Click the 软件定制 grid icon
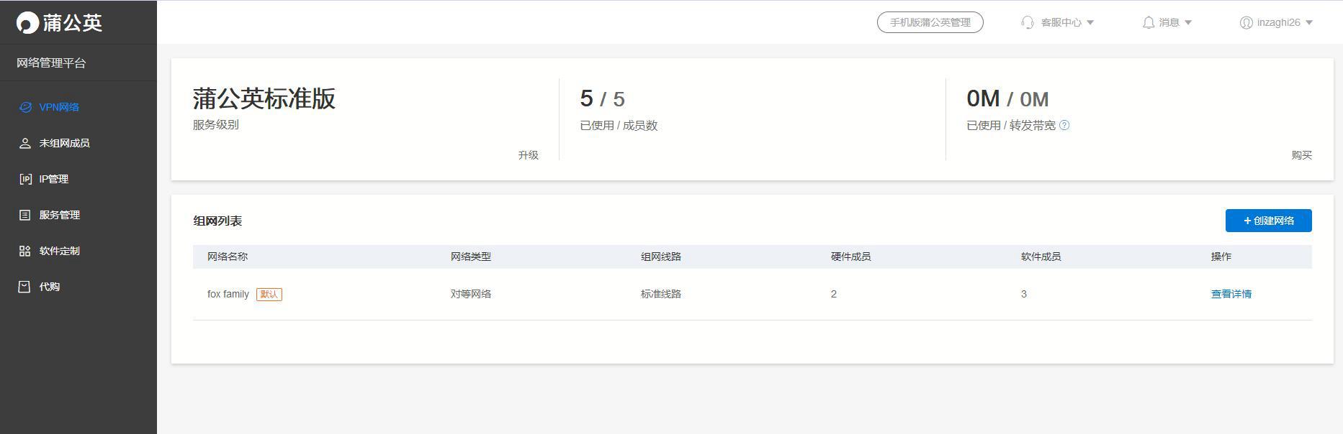This screenshot has width=1343, height=434. [x=25, y=251]
